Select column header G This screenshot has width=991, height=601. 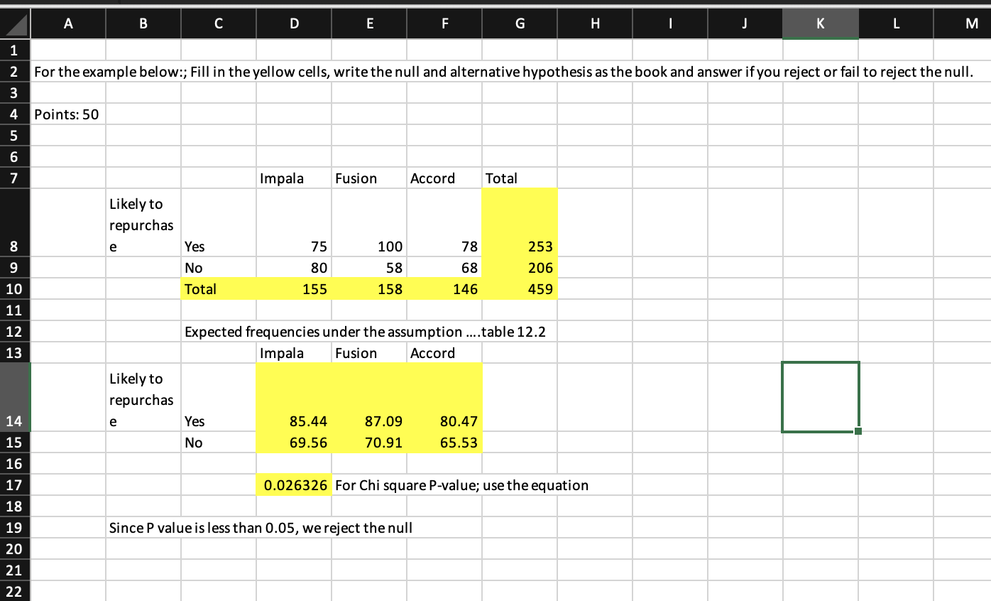(x=520, y=23)
